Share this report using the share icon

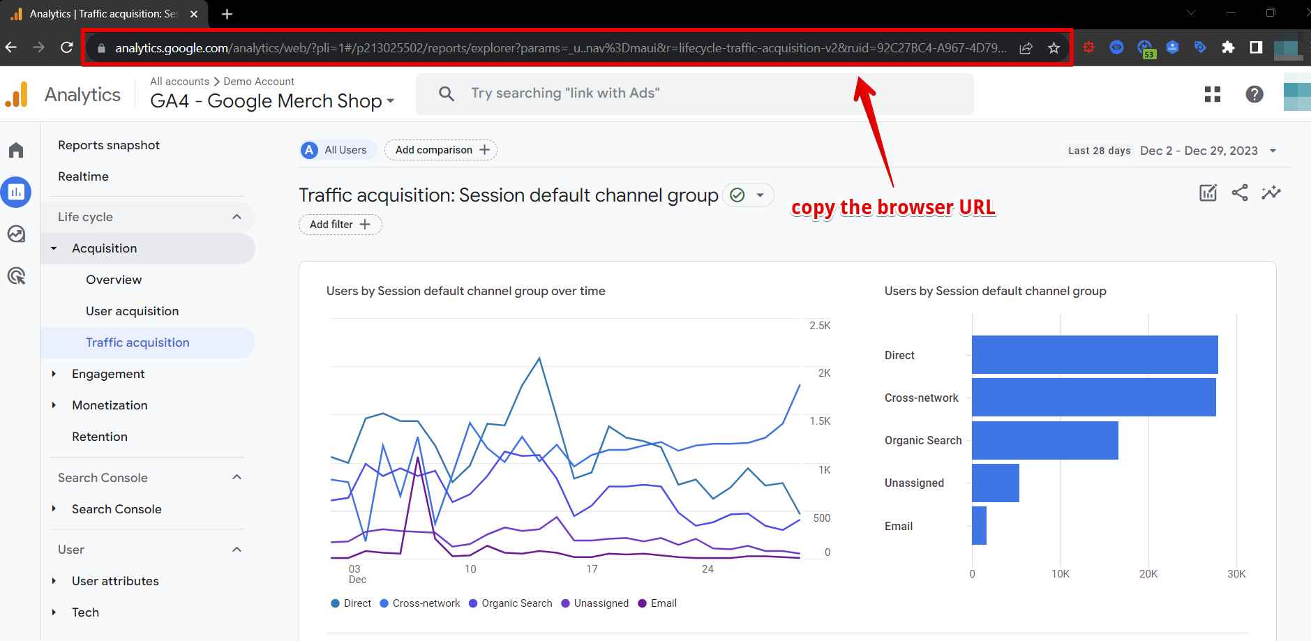pyautogui.click(x=1240, y=193)
